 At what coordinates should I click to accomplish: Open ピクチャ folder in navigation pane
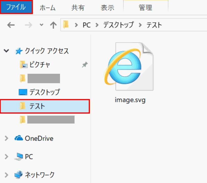[x=40, y=65]
